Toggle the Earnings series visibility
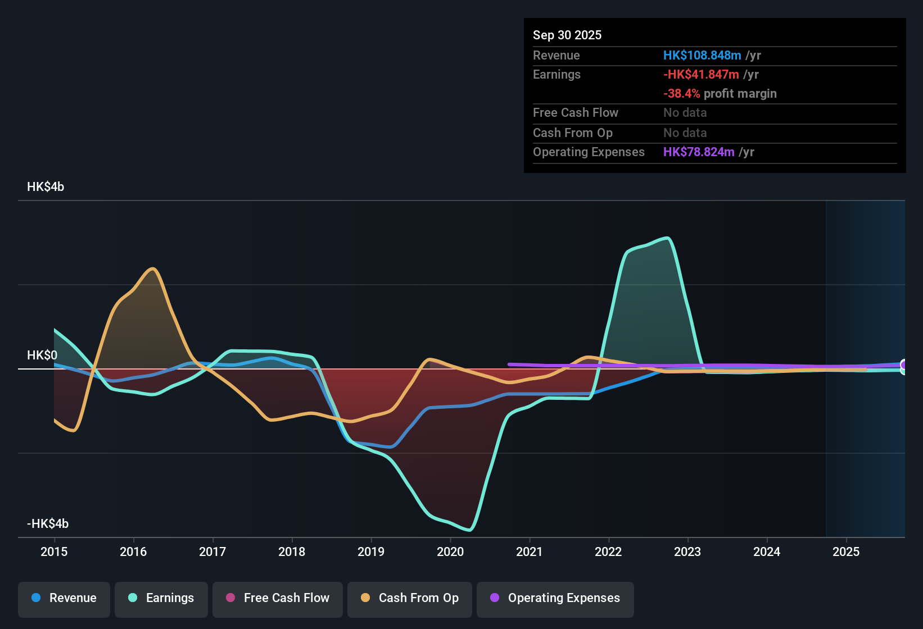Image resolution: width=923 pixels, height=629 pixels. click(161, 598)
